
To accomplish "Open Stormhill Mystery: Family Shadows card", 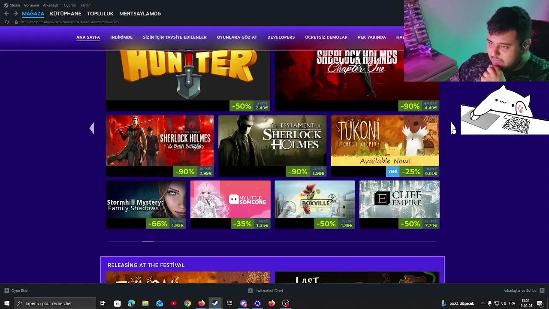I will pyautogui.click(x=146, y=205).
